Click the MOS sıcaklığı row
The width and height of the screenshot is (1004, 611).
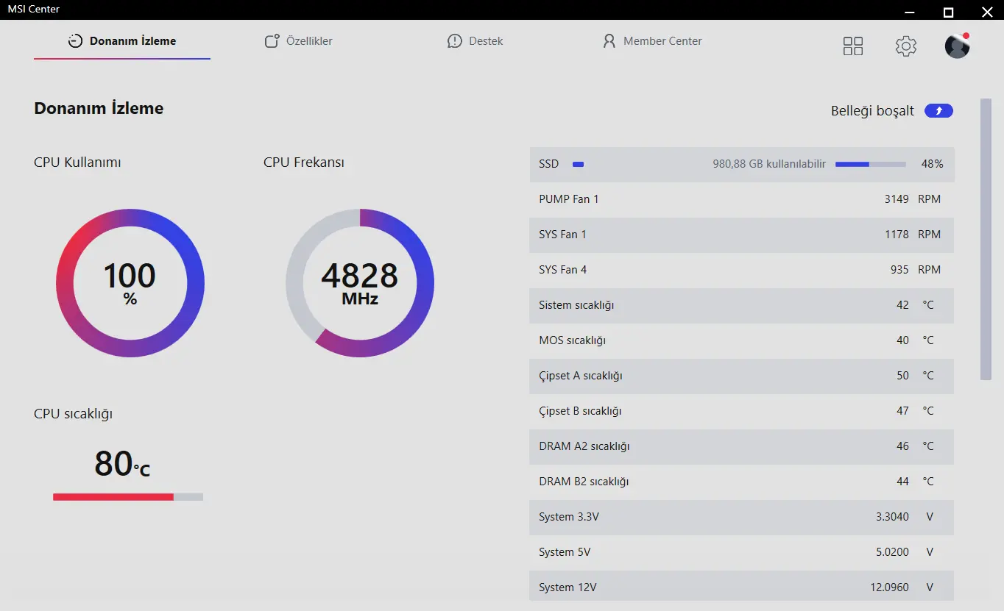click(x=742, y=340)
